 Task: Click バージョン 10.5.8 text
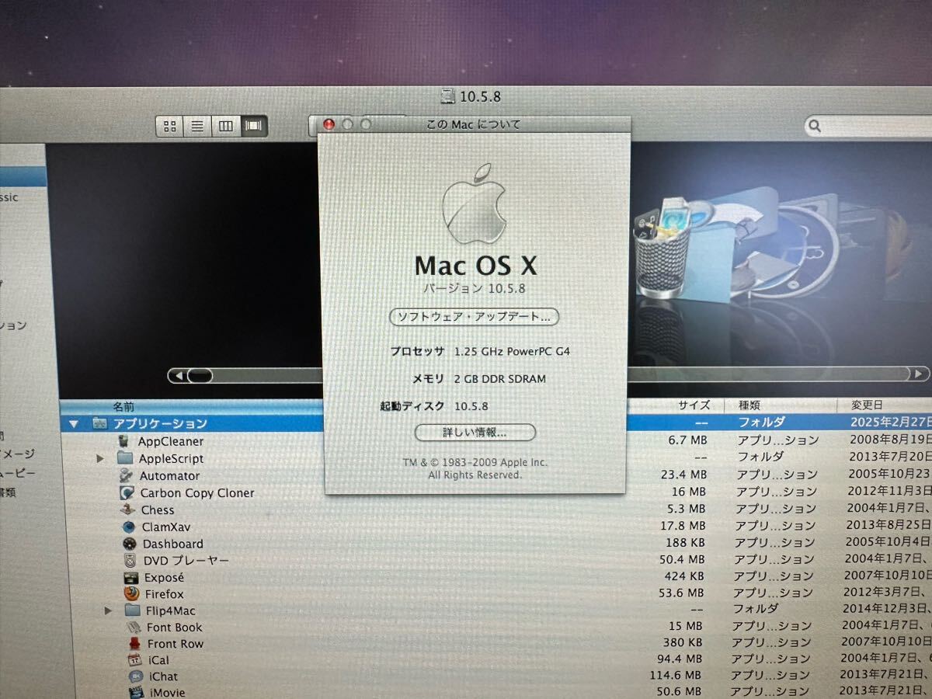(x=475, y=288)
